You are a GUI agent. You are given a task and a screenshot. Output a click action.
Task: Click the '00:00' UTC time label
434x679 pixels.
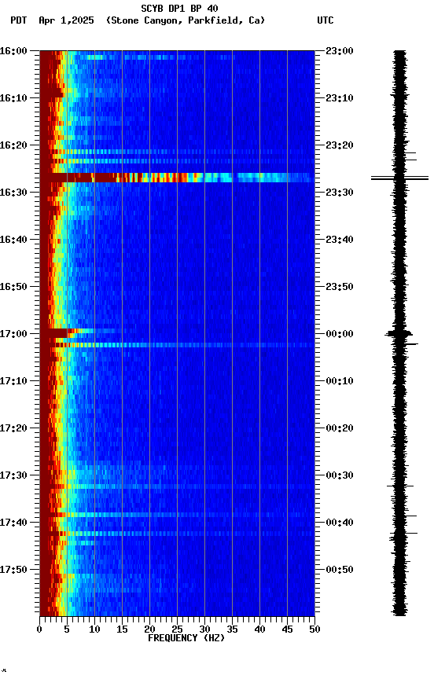coord(340,334)
